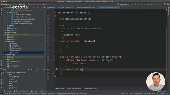
Task: Expand the bootstrap folder
Action: tap(5, 28)
